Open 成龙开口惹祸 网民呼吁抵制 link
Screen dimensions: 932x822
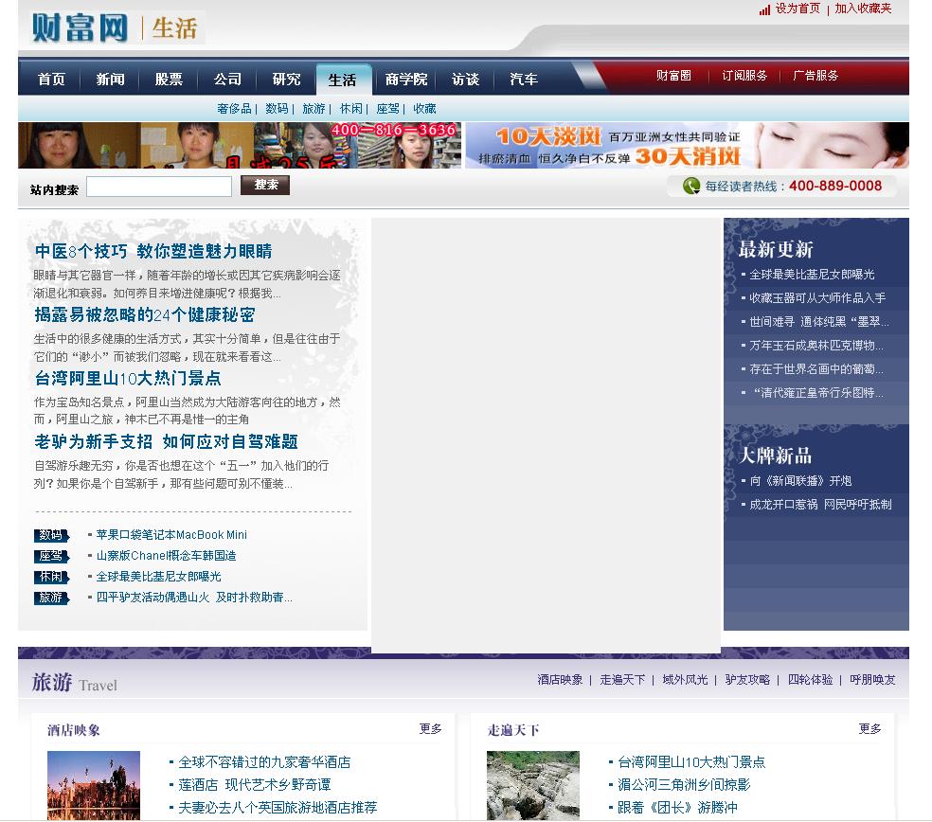click(x=821, y=505)
